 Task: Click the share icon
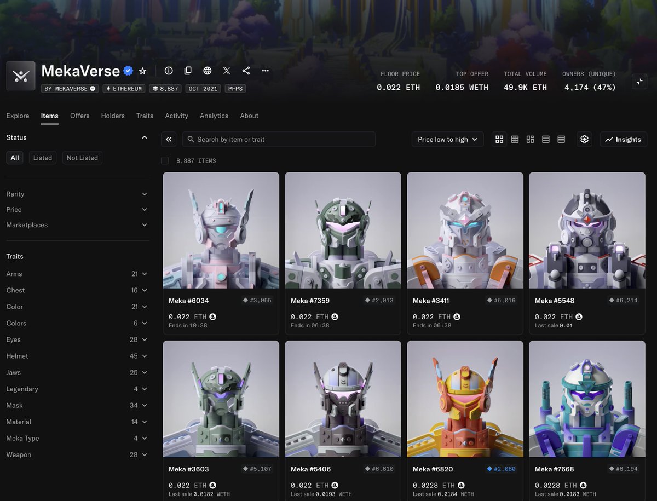[246, 71]
